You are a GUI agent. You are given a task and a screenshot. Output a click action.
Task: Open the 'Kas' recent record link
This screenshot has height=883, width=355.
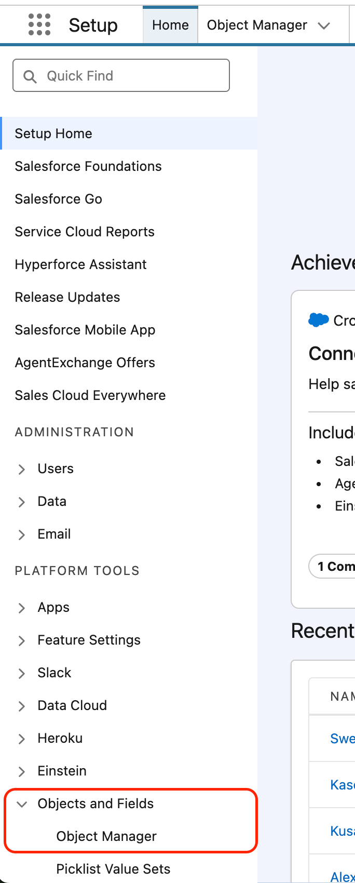[343, 784]
